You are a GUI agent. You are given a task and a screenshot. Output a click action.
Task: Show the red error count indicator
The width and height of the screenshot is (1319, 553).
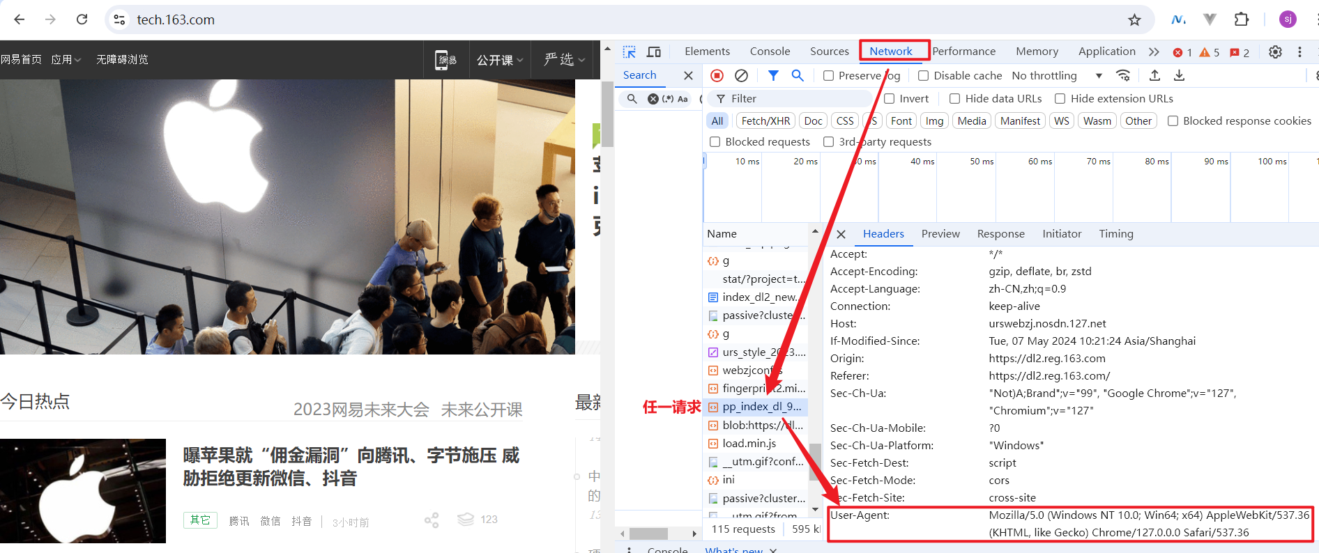pyautogui.click(x=1182, y=52)
